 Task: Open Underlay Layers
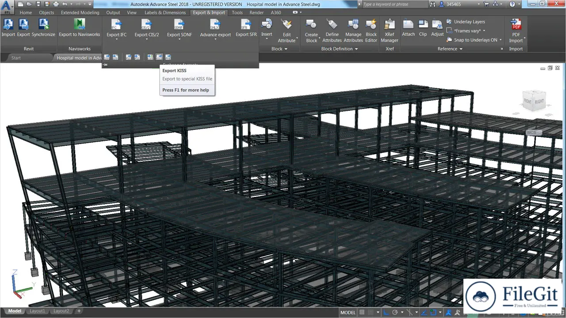pyautogui.click(x=466, y=22)
